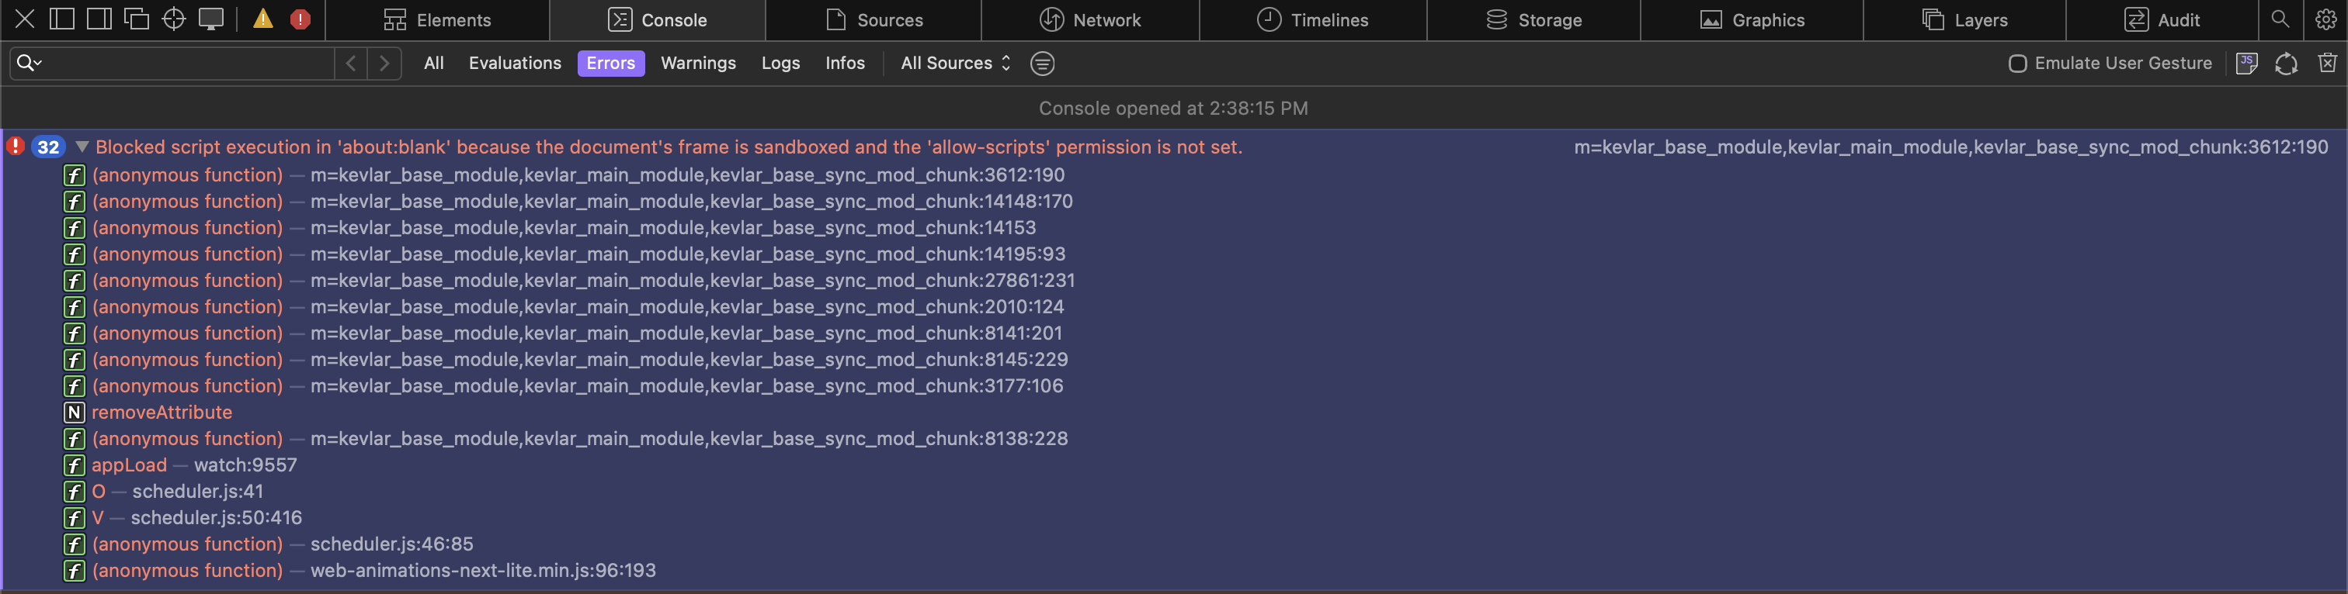2348x594 pixels.
Task: Show All console messages
Action: (434, 63)
